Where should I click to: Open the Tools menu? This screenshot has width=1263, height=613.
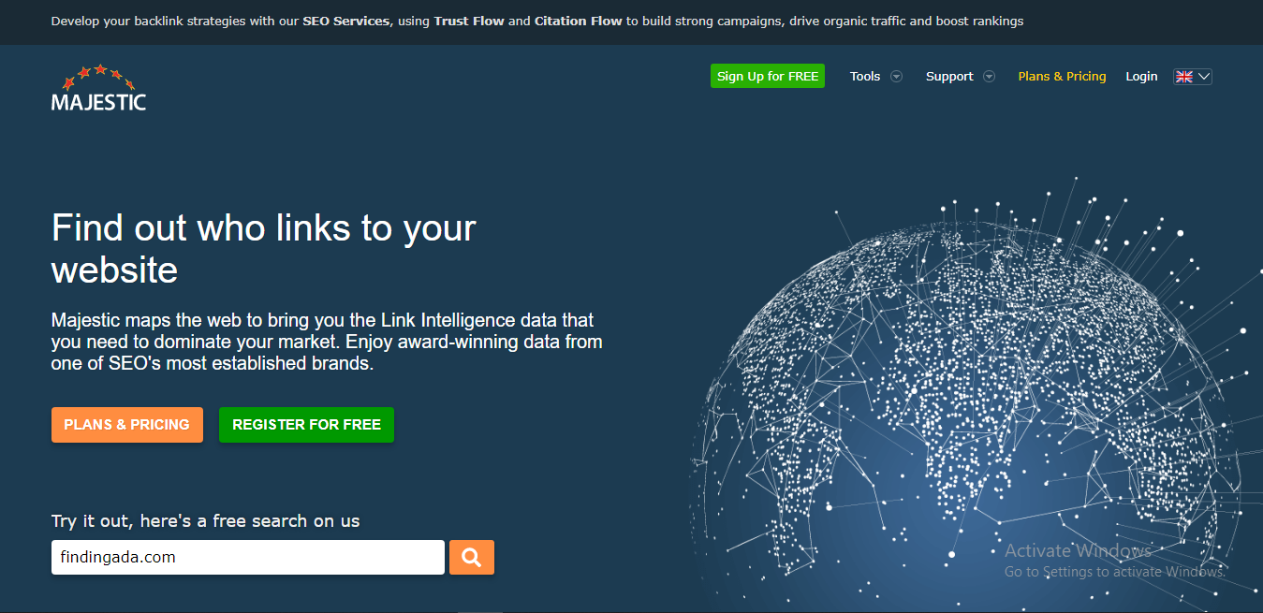(865, 77)
